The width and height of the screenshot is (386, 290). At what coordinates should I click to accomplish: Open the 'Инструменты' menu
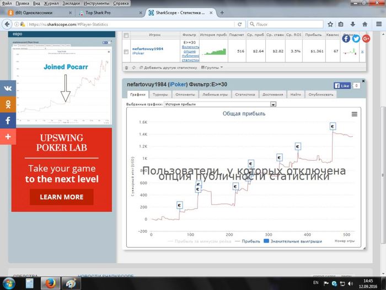pyautogui.click(x=96, y=3)
